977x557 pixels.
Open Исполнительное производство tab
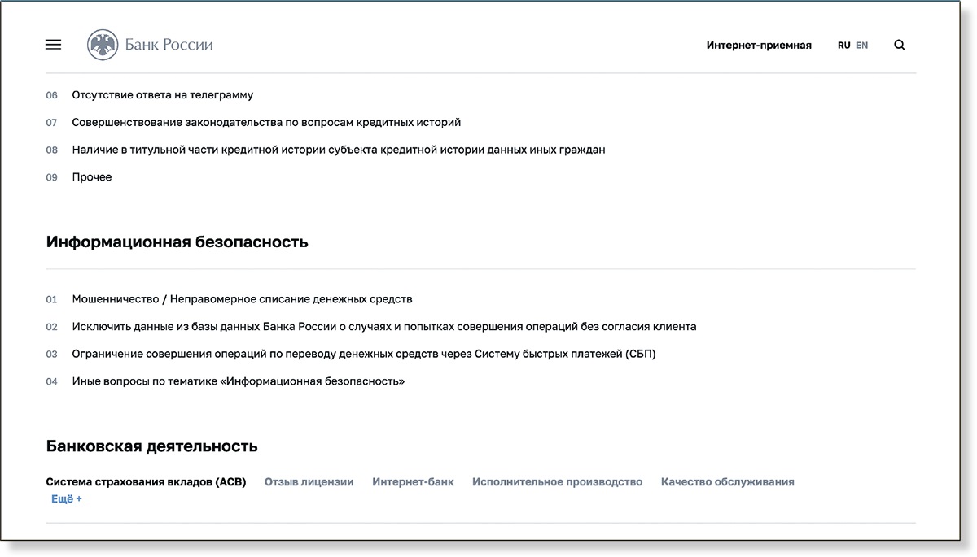click(557, 482)
